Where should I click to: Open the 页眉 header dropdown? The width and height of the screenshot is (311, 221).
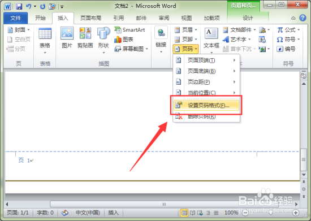tap(186, 30)
